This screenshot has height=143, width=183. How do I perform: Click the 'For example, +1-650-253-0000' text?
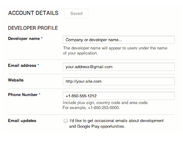[x=91, y=108]
